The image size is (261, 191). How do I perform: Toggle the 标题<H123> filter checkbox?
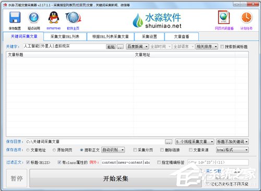(28, 162)
